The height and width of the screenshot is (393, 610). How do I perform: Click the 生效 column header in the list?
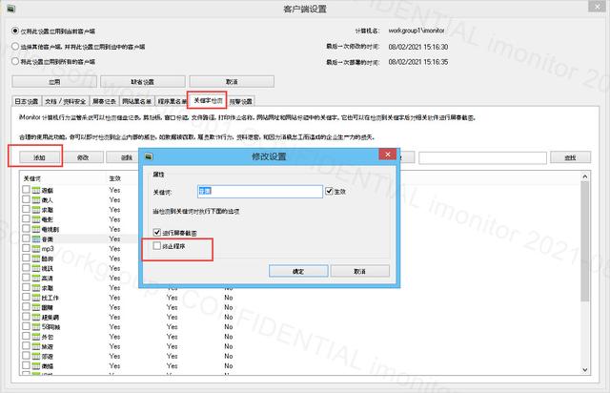114,178
